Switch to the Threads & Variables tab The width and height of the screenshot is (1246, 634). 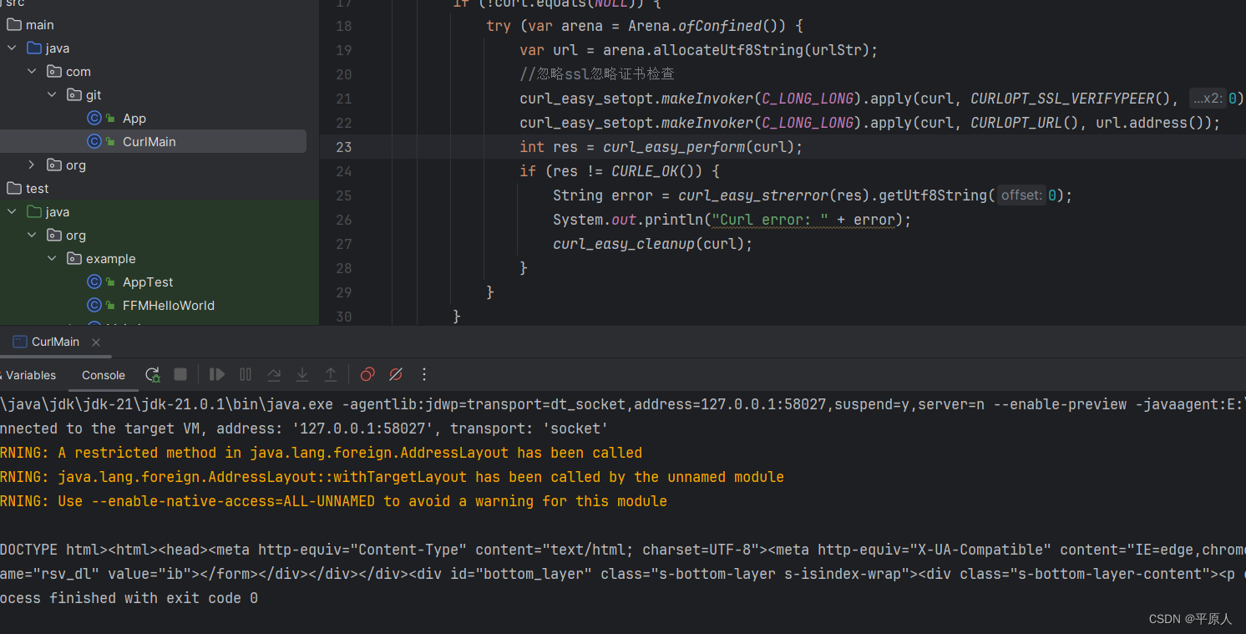(x=28, y=375)
